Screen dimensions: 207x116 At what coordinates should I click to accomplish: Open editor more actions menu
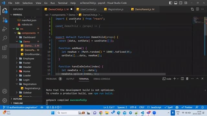coord(202,9)
